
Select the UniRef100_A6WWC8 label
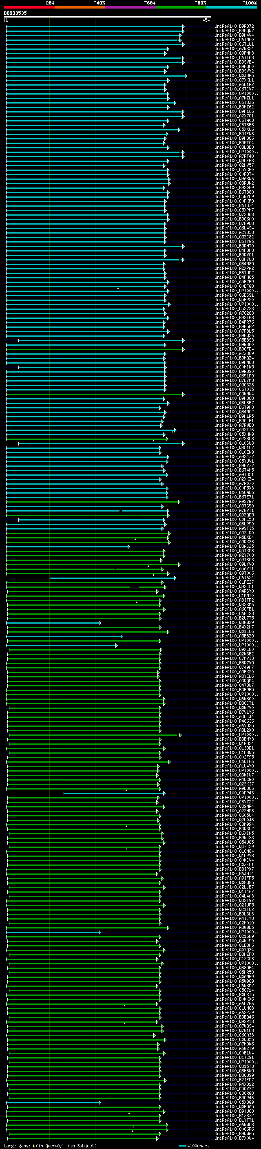(234, 1125)
